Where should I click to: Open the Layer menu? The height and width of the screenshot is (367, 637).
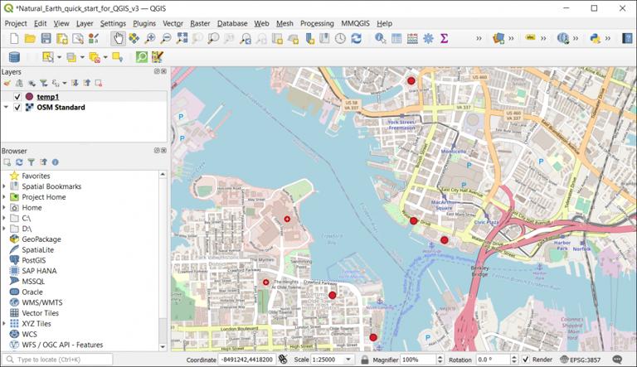(x=85, y=23)
